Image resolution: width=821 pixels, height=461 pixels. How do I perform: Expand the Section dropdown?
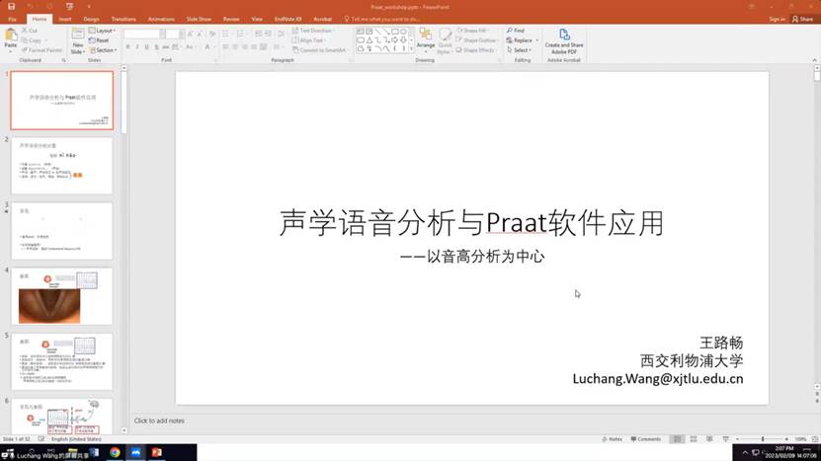(x=104, y=50)
